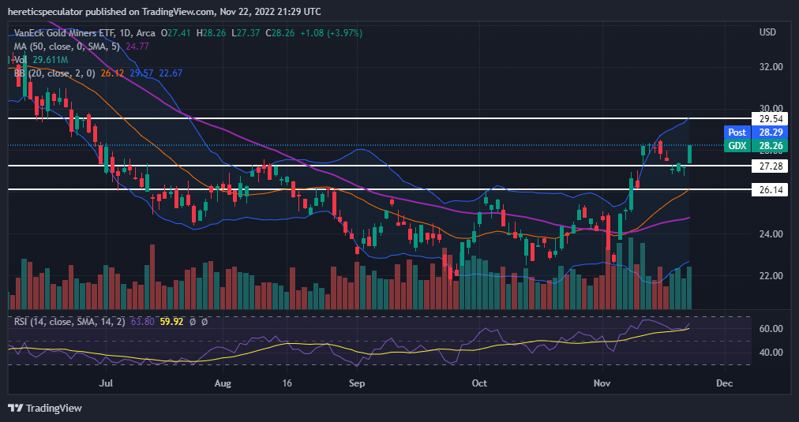Click the 29.54 horizontal line price tag

coord(770,119)
